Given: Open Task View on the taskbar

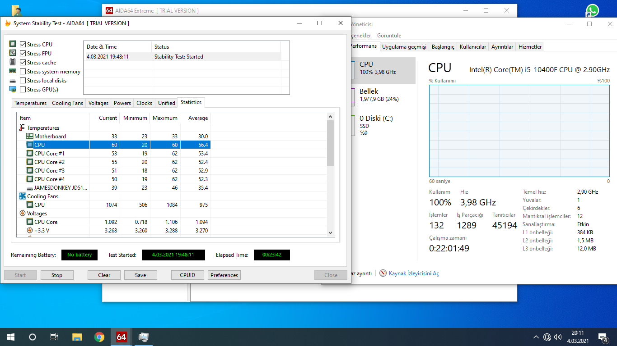Looking at the screenshot, I should [x=54, y=337].
